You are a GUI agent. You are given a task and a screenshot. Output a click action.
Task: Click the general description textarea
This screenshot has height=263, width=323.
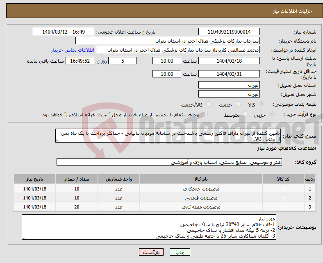click(168, 136)
